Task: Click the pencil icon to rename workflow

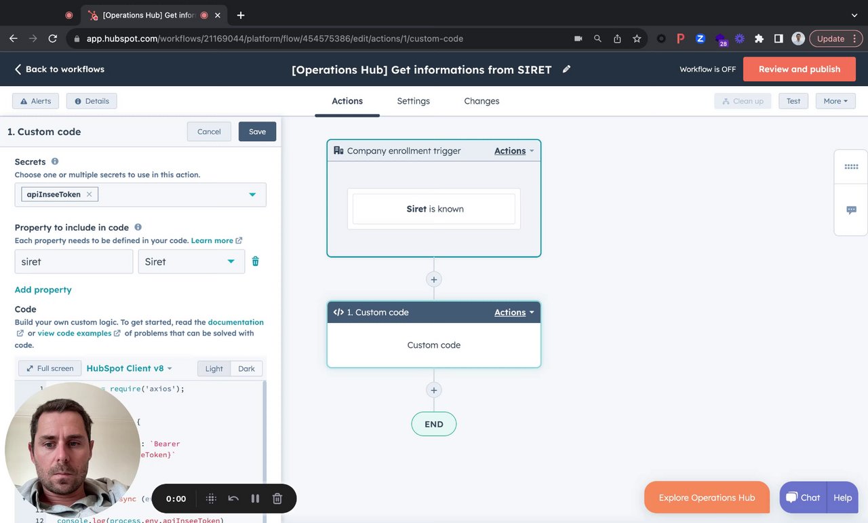Action: (566, 69)
